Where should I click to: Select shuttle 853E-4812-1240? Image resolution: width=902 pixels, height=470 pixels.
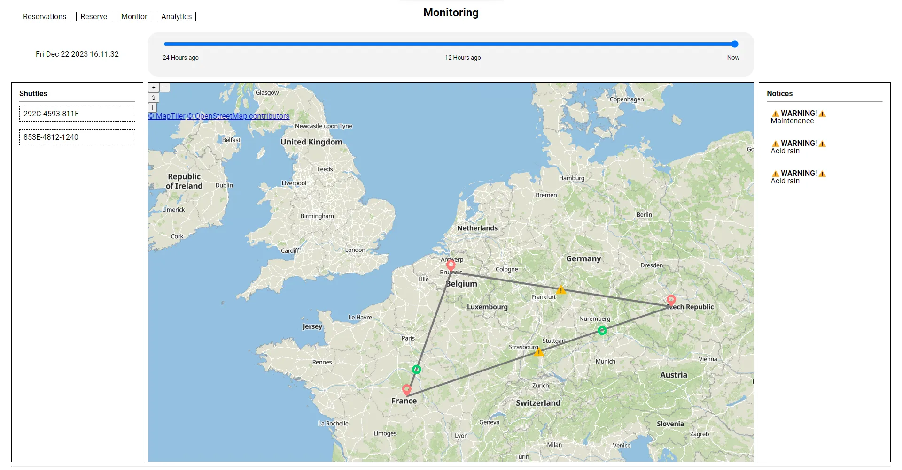coord(77,137)
